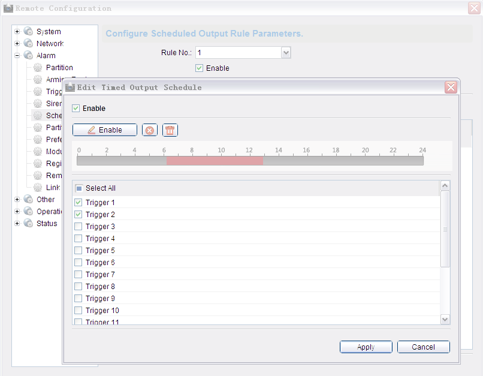Check Trigger 4
The image size is (483, 376).
pyautogui.click(x=79, y=239)
